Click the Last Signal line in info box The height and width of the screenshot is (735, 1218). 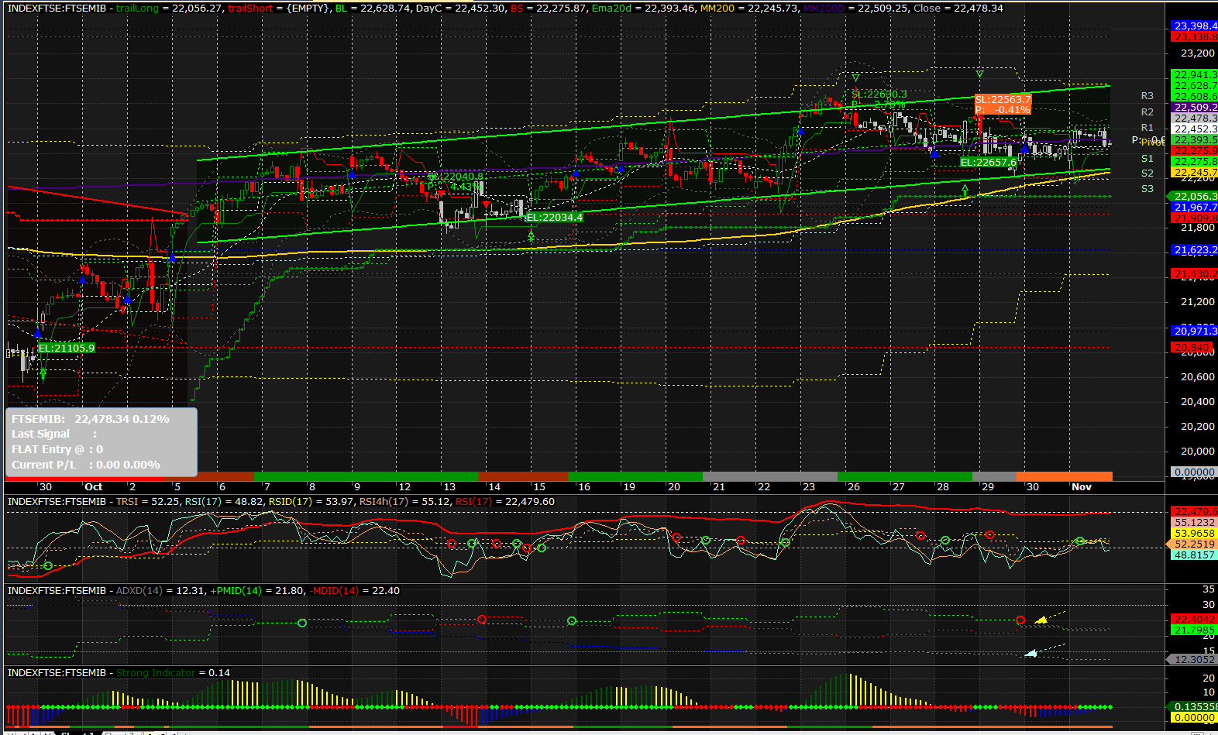[54, 434]
